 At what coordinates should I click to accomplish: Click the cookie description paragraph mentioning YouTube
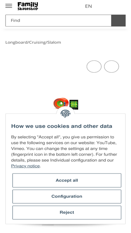[64, 151]
